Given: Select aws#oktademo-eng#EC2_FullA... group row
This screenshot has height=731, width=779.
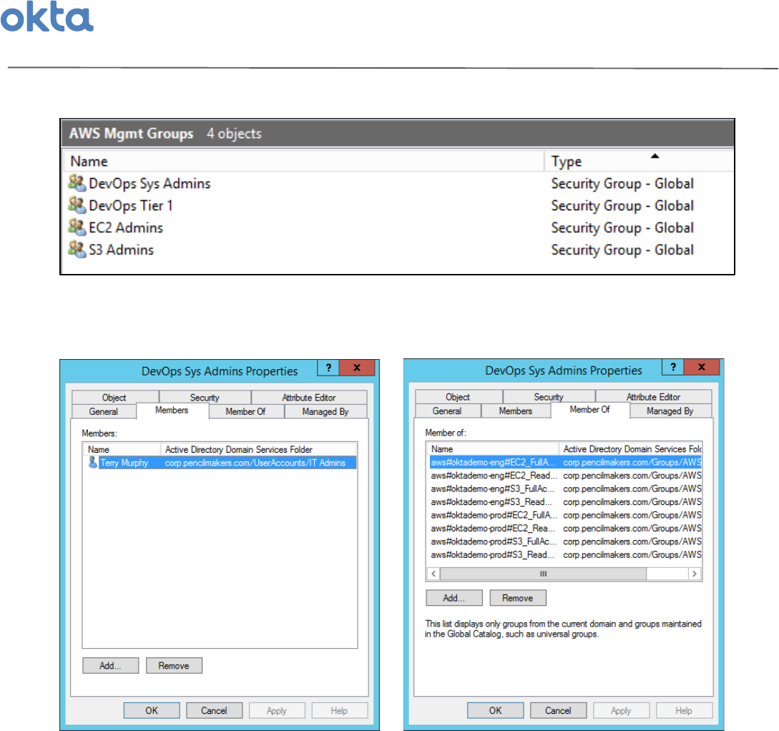Looking at the screenshot, I should [x=565, y=462].
